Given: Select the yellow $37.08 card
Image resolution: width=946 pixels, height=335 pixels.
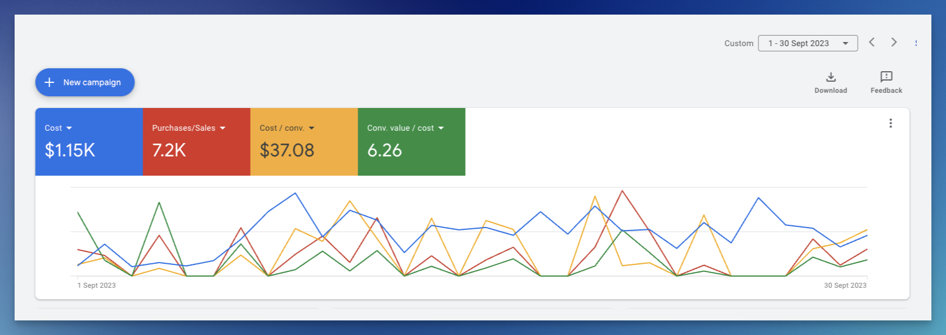Looking at the screenshot, I should click(x=304, y=142).
